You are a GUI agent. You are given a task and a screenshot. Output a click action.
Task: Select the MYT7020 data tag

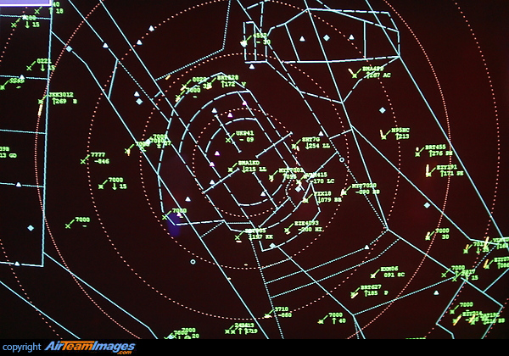(365, 185)
